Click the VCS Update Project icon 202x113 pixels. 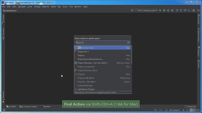tap(177, 10)
